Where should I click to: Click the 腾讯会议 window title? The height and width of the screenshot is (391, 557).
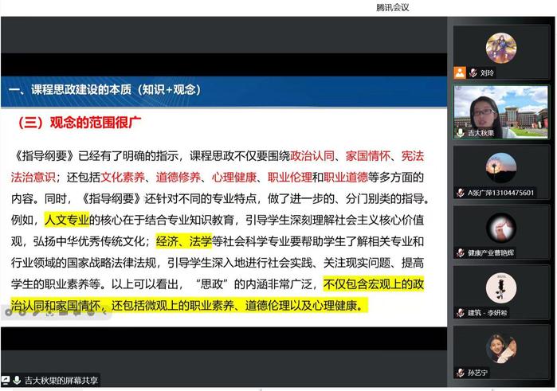[393, 7]
